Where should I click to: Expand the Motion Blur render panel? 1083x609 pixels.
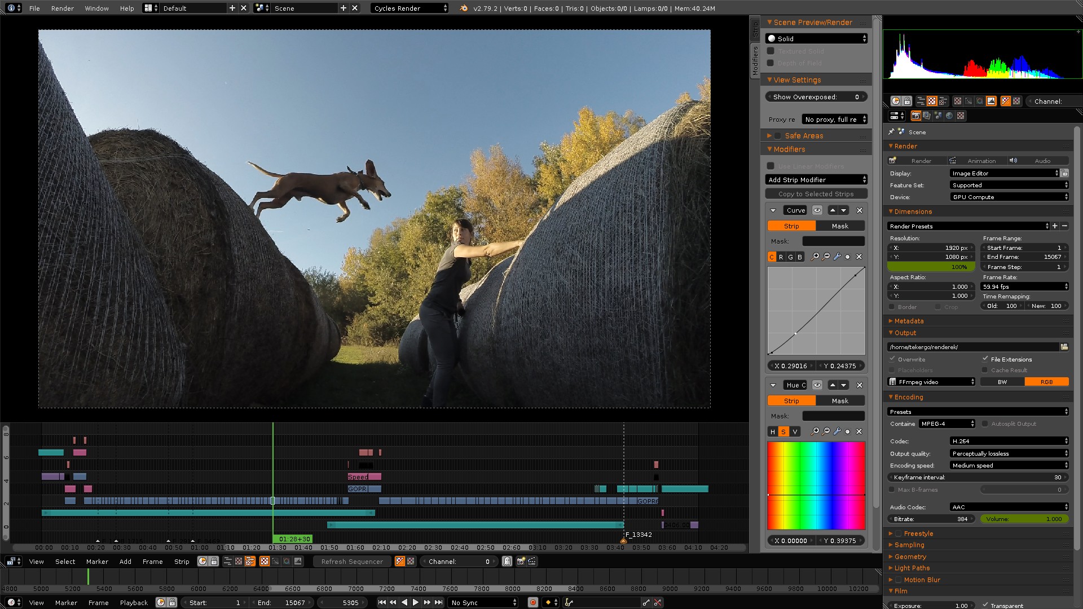[x=893, y=579]
